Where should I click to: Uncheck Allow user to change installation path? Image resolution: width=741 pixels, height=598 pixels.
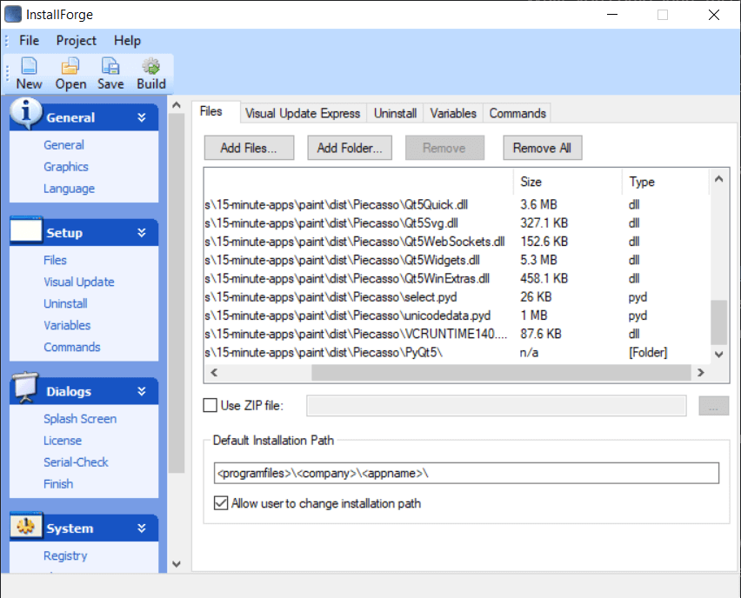click(x=221, y=503)
